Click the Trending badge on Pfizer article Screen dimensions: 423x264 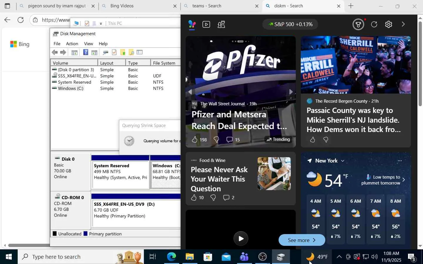[278, 139]
